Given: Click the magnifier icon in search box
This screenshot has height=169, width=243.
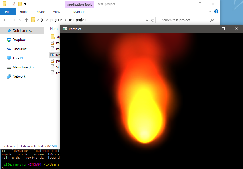Looking at the screenshot, I should (212, 20).
